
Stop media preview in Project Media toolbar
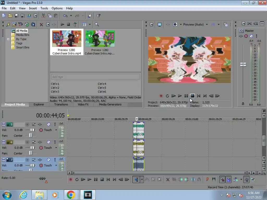point(69,24)
